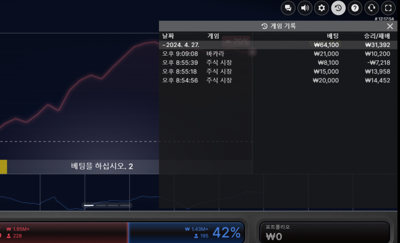Open the 주식 시장 record at 오후 8:55:39
400x243 pixels.
coord(218,62)
